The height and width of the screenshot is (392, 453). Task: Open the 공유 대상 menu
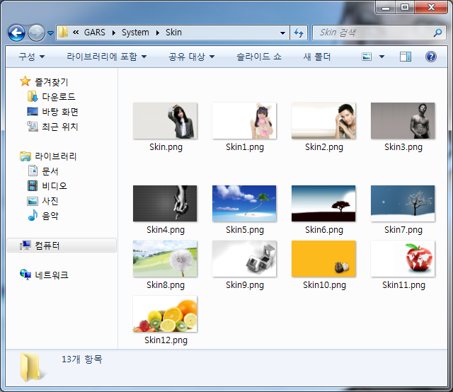pyautogui.click(x=192, y=57)
